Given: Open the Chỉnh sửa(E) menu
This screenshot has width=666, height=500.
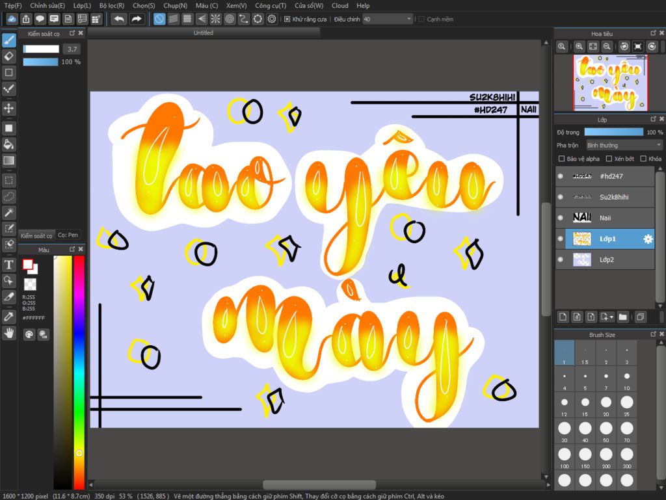Looking at the screenshot, I should coord(47,5).
